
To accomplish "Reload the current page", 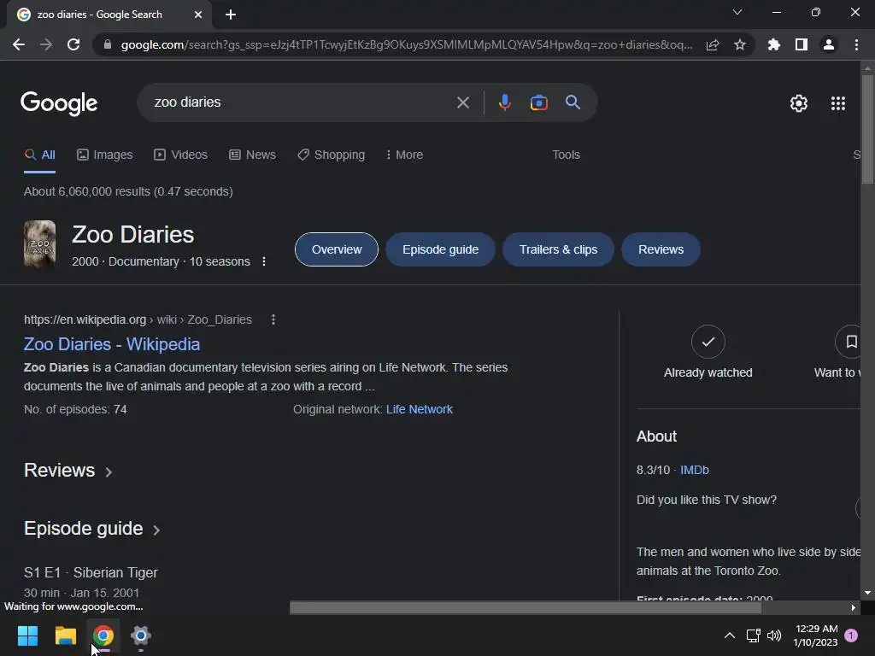I will pyautogui.click(x=73, y=44).
